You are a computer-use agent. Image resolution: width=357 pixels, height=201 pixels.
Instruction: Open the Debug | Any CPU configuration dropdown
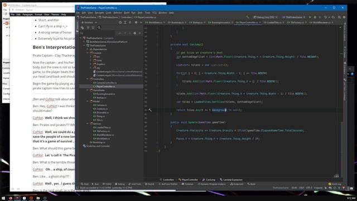click(x=266, y=17)
